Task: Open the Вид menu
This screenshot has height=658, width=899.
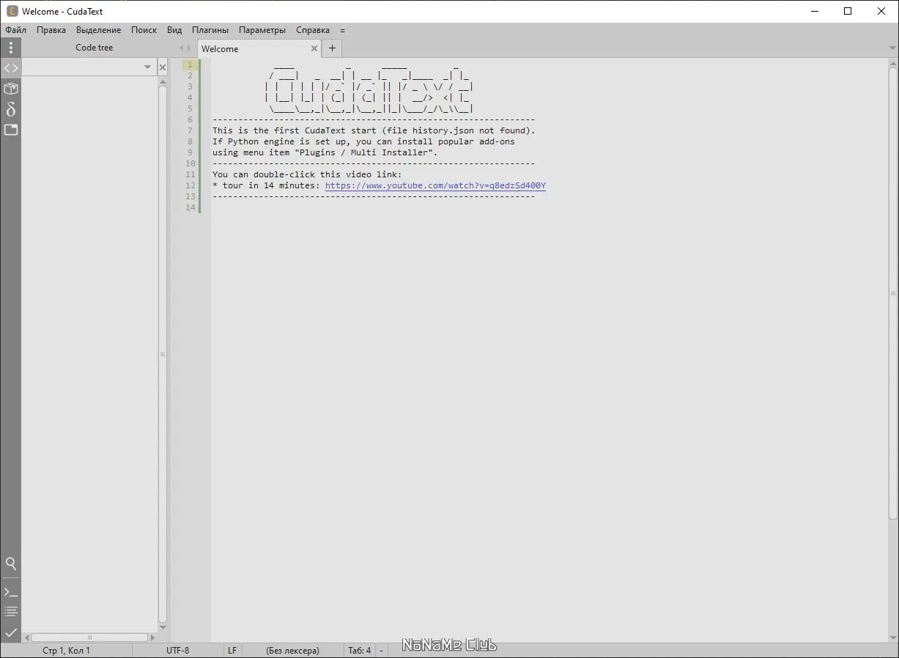Action: [x=174, y=30]
